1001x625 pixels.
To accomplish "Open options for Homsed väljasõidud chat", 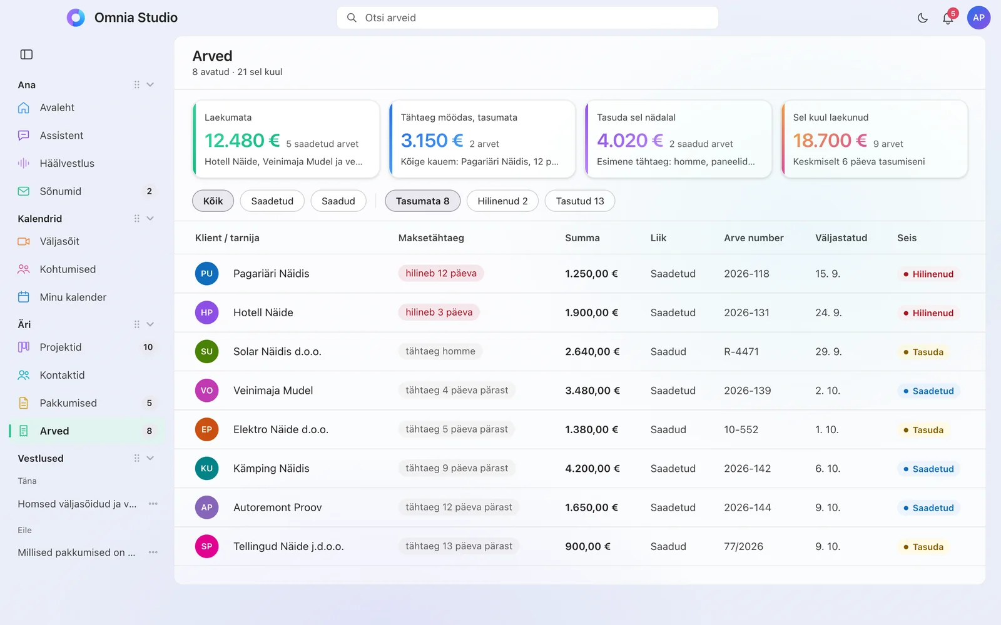I will pyautogui.click(x=153, y=504).
